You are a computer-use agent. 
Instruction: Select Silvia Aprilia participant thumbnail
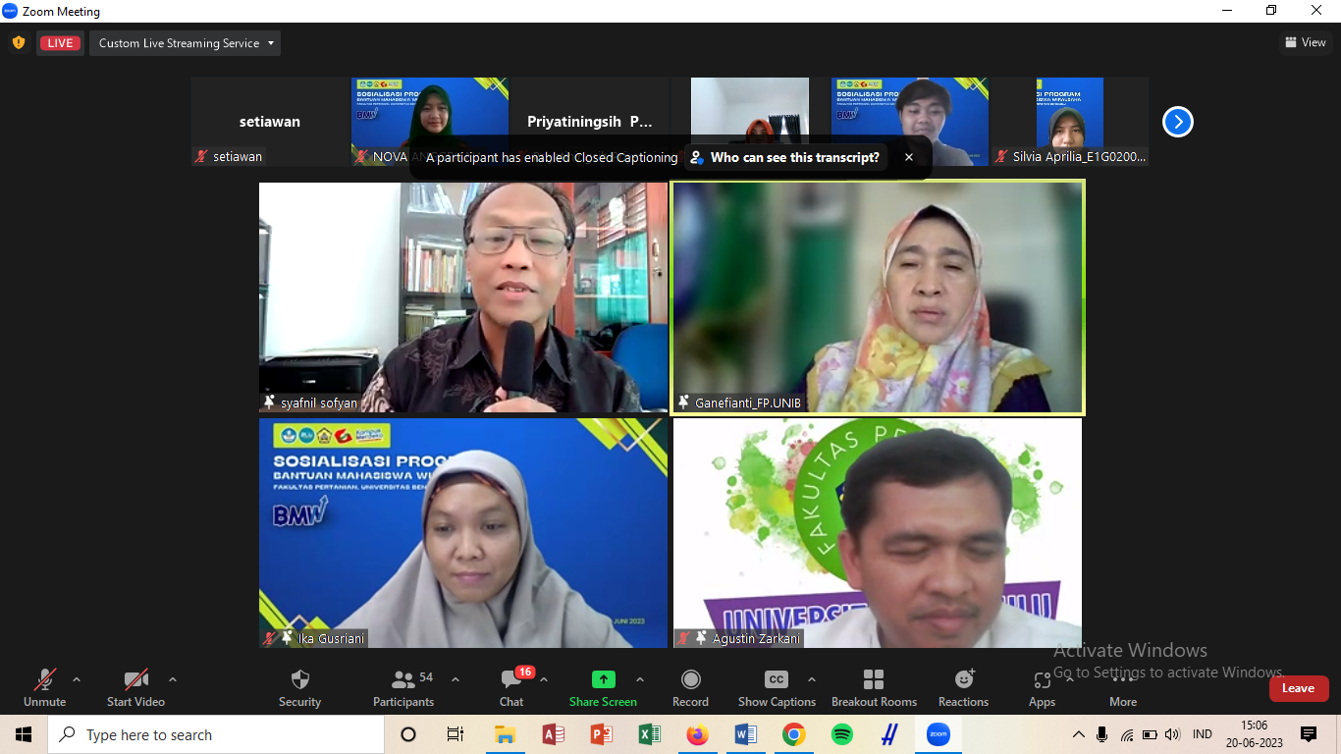coord(1070,122)
